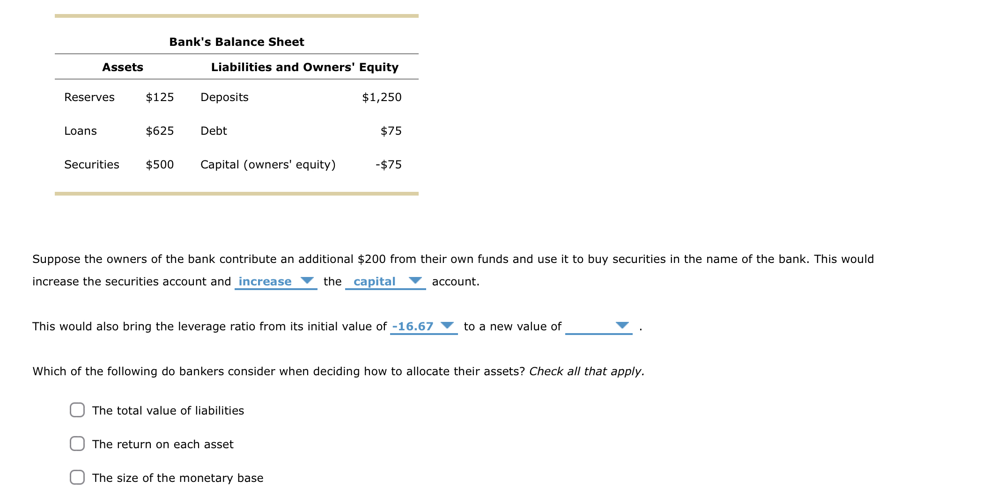Check "The total value of liabilities"
The width and height of the screenshot is (982, 495).
tap(77, 410)
